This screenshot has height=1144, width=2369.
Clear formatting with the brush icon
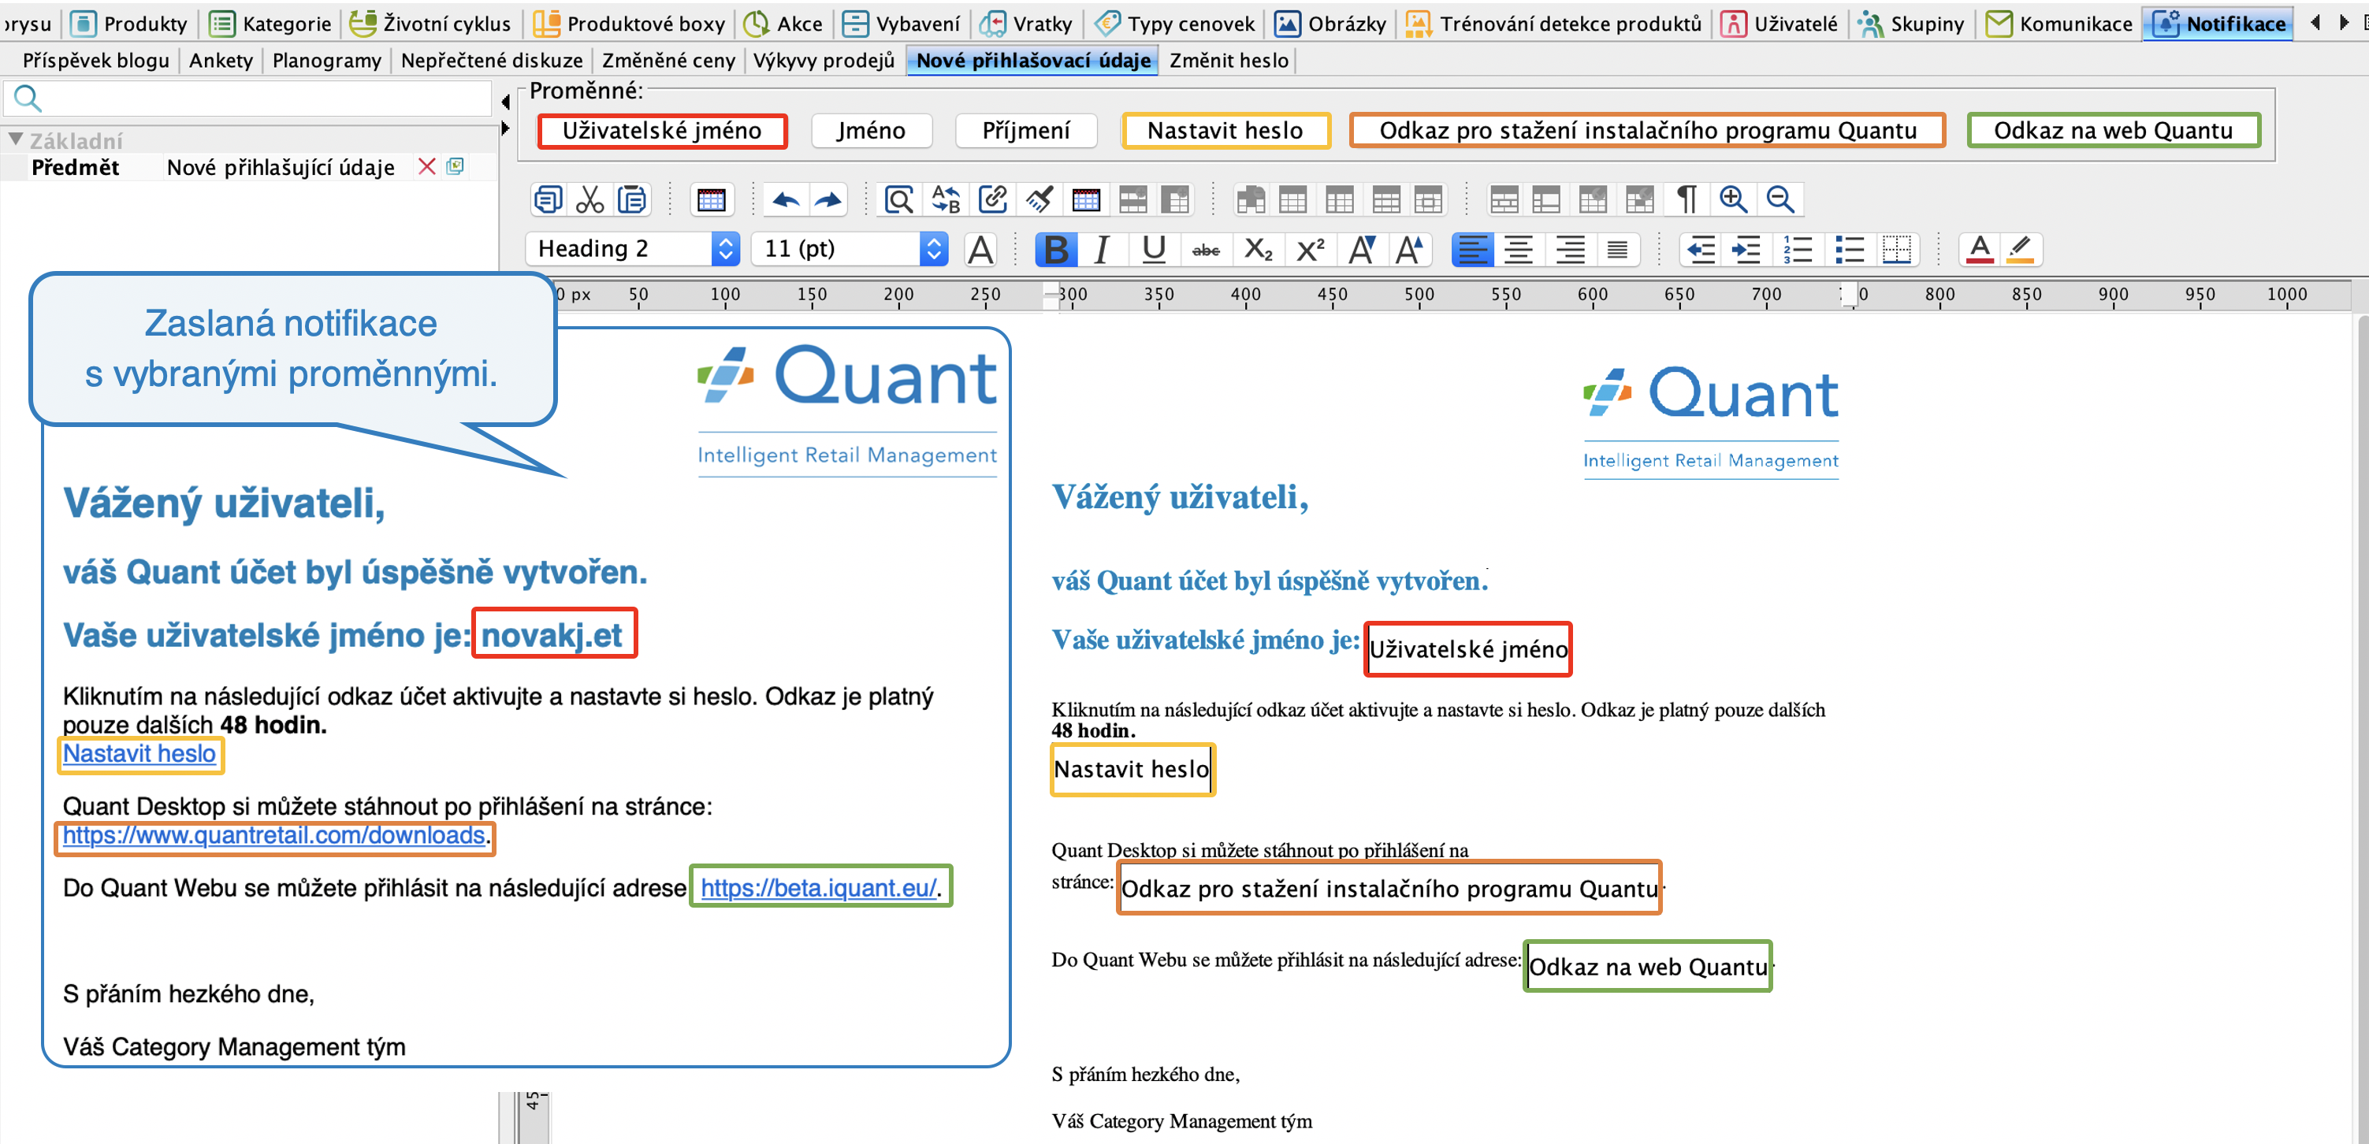tap(1039, 199)
